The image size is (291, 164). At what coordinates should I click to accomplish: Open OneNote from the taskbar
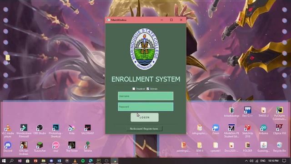point(20,161)
